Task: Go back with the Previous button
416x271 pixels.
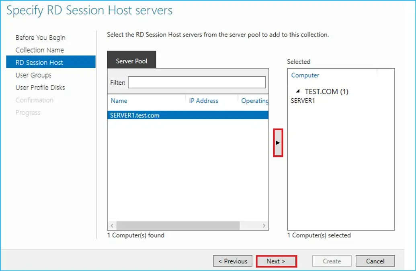Action: pyautogui.click(x=233, y=261)
